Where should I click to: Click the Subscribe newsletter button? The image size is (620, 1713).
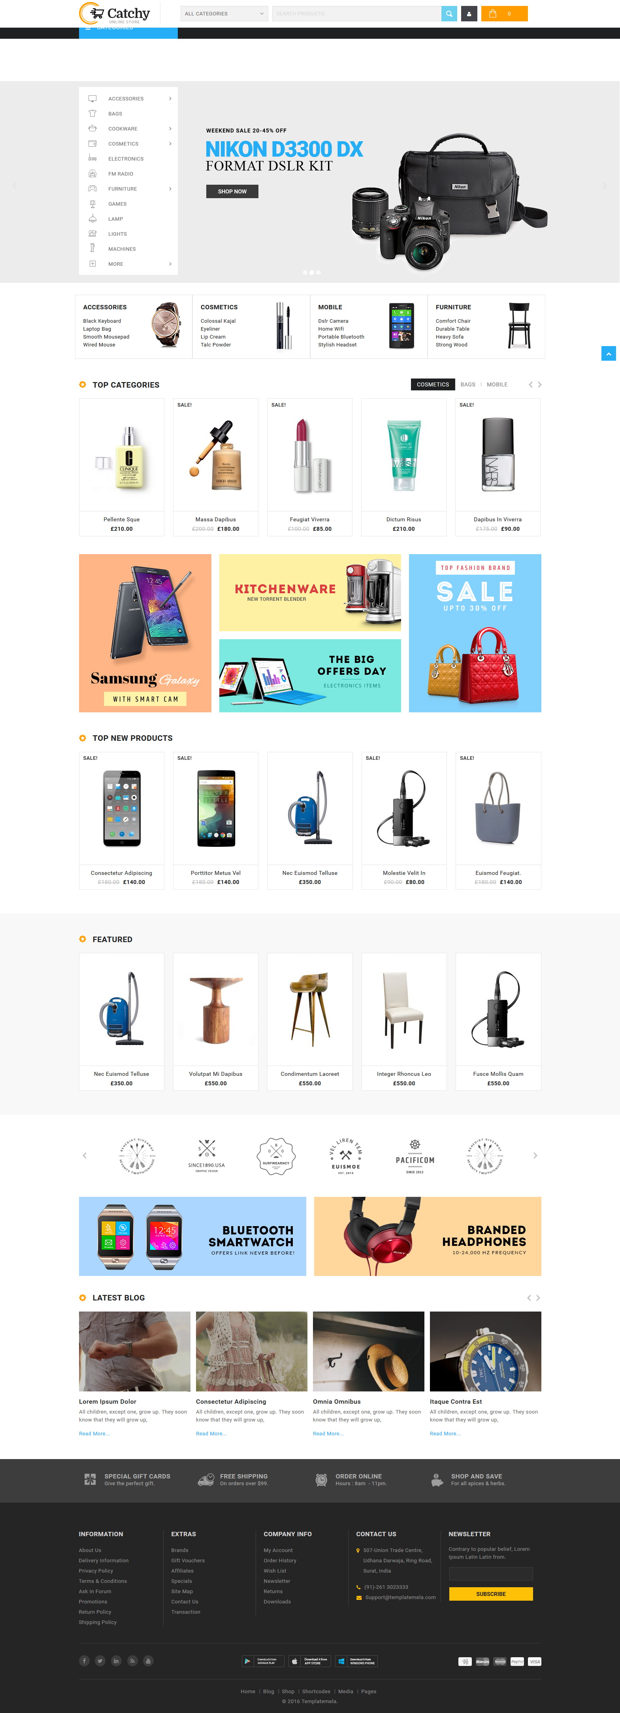pos(491,1593)
